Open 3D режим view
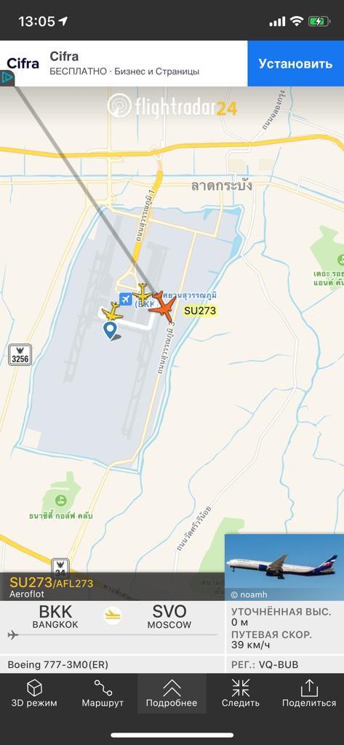 point(34,693)
